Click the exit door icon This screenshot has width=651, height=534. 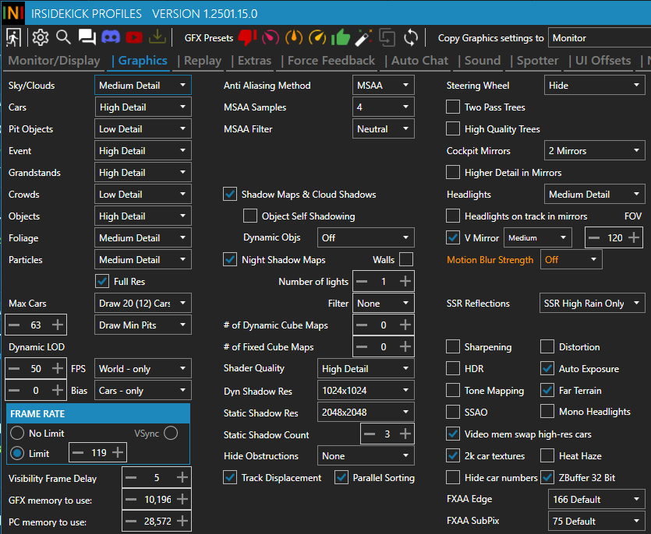[x=14, y=37]
